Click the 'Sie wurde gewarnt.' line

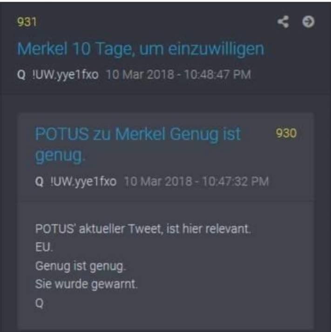(x=86, y=284)
